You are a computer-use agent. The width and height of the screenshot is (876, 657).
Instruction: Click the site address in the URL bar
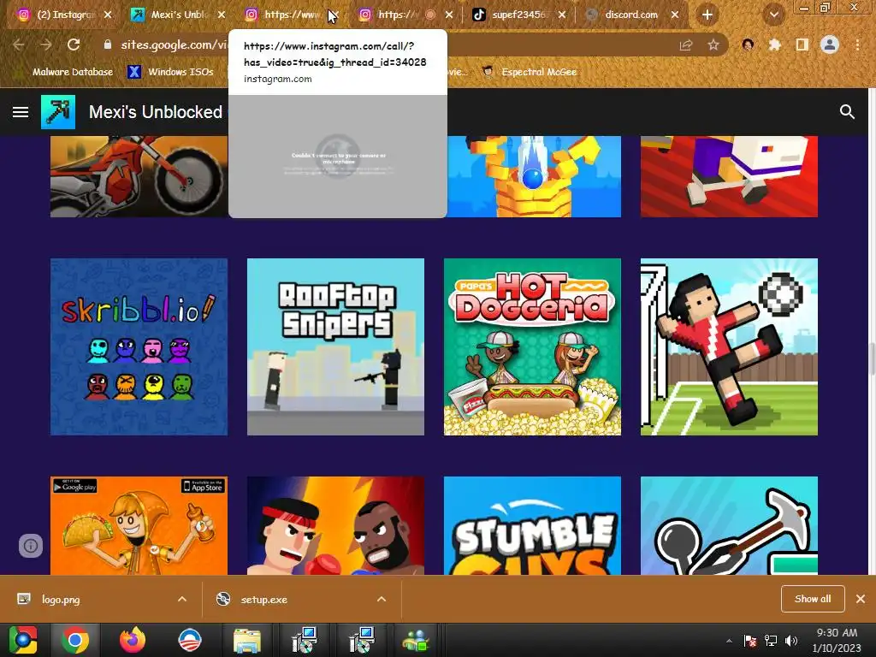(x=175, y=44)
